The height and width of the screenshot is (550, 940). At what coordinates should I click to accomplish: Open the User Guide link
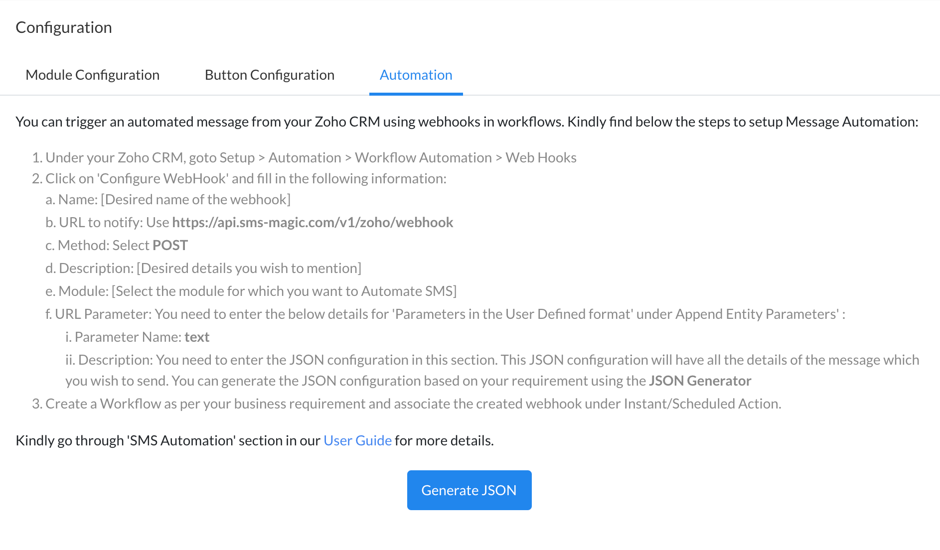(357, 440)
